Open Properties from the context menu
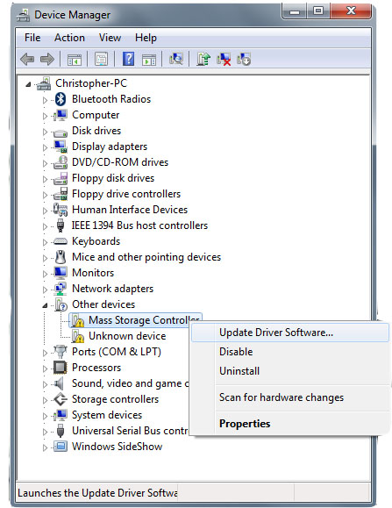392x508 pixels. (x=290, y=424)
